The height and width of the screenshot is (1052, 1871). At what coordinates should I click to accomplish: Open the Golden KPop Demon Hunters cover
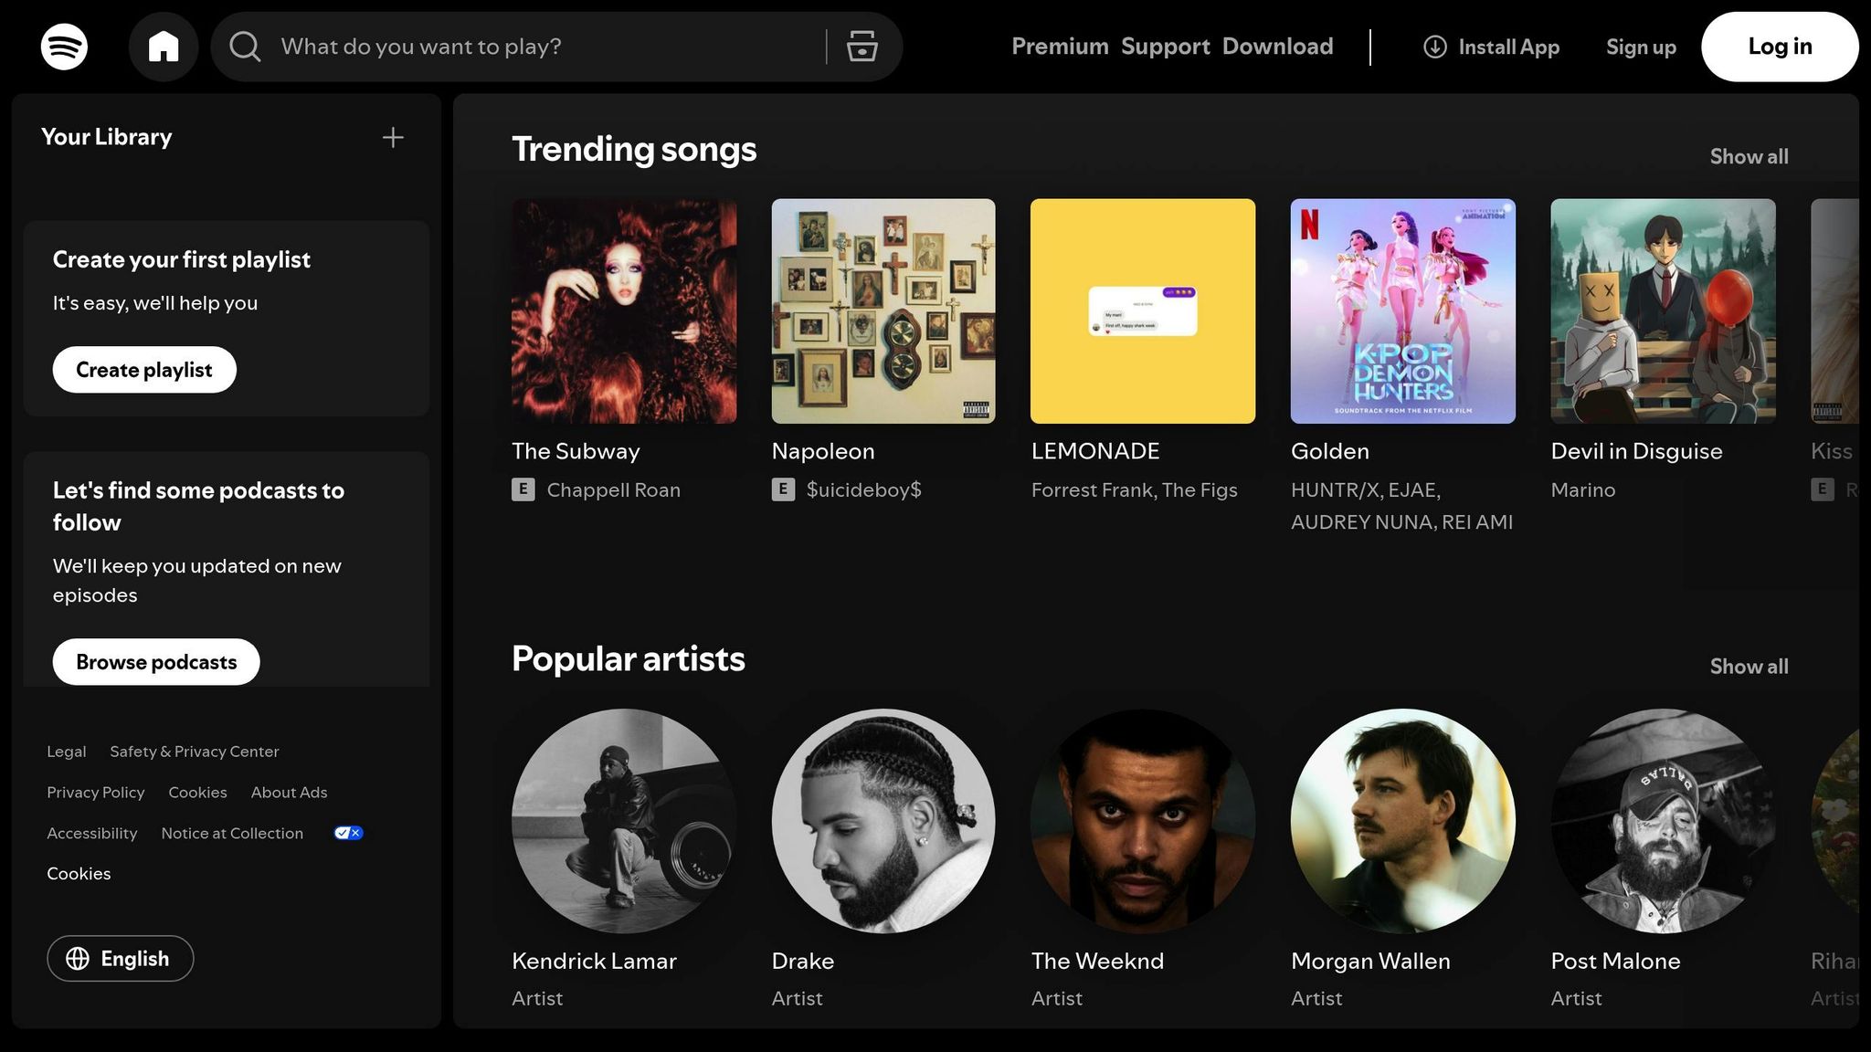(x=1402, y=311)
